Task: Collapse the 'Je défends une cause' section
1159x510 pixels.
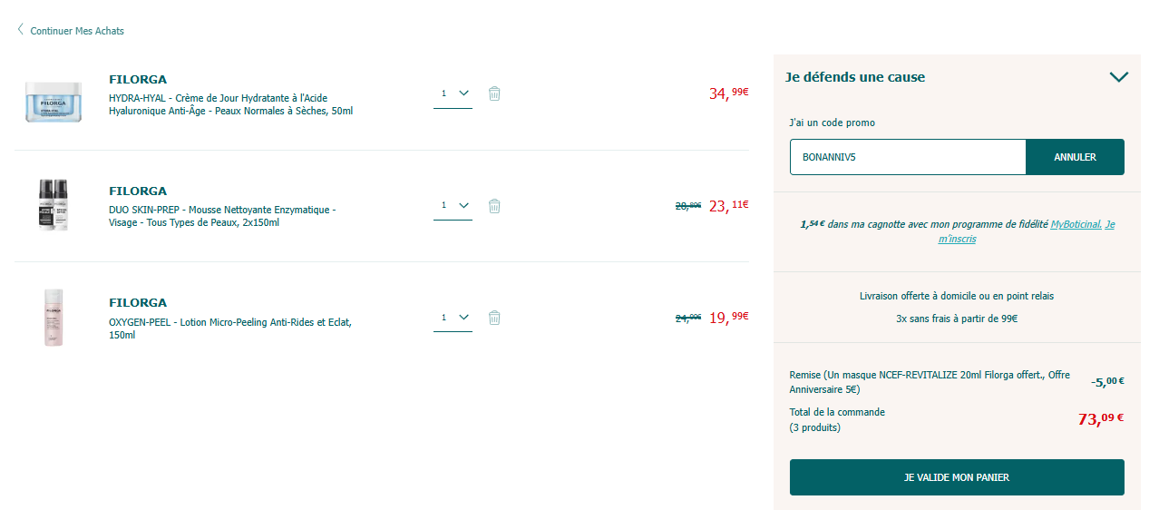Action: (x=1118, y=77)
